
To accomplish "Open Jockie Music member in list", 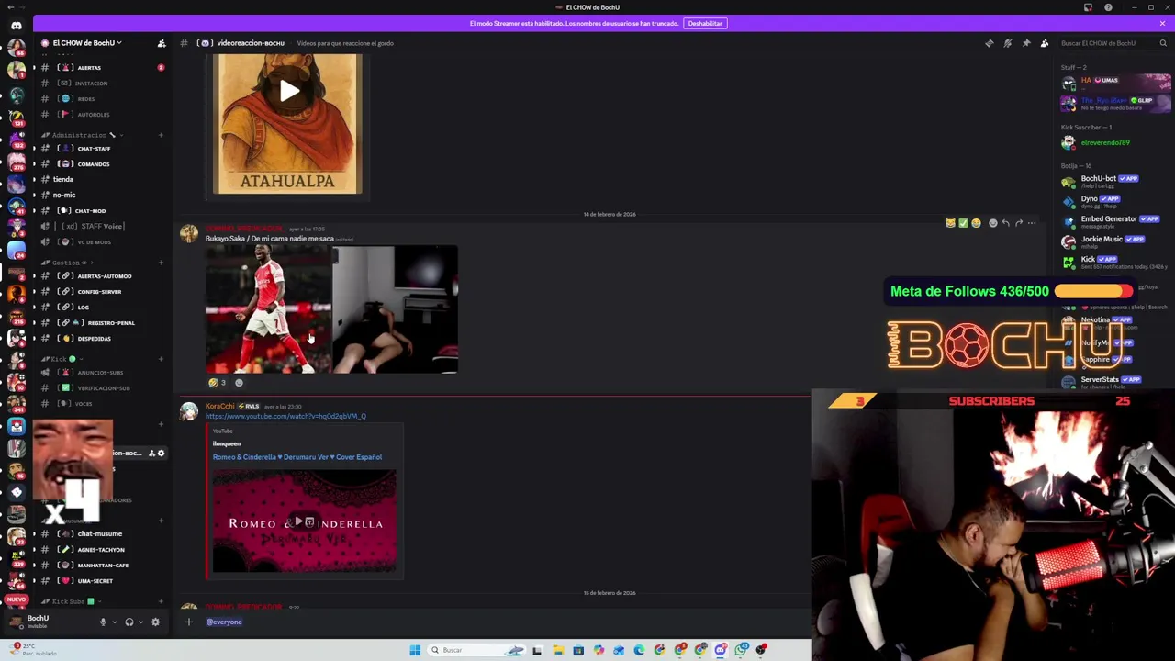I will 1114,241.
